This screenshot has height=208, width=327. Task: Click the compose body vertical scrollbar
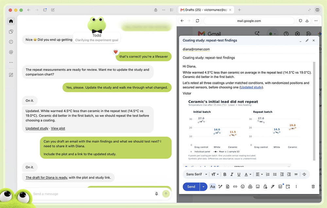(x=314, y=111)
